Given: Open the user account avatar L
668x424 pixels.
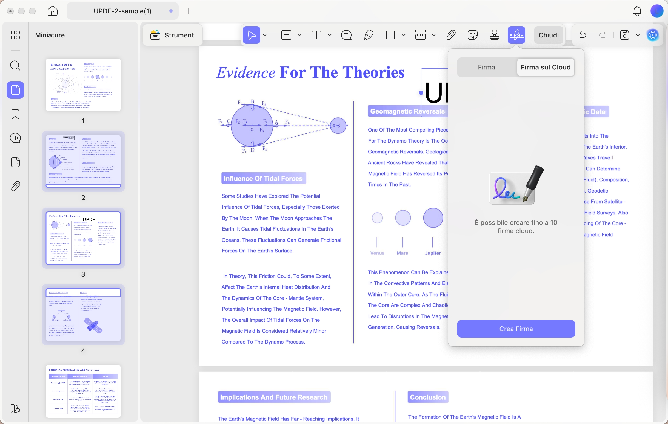Looking at the screenshot, I should click(656, 11).
